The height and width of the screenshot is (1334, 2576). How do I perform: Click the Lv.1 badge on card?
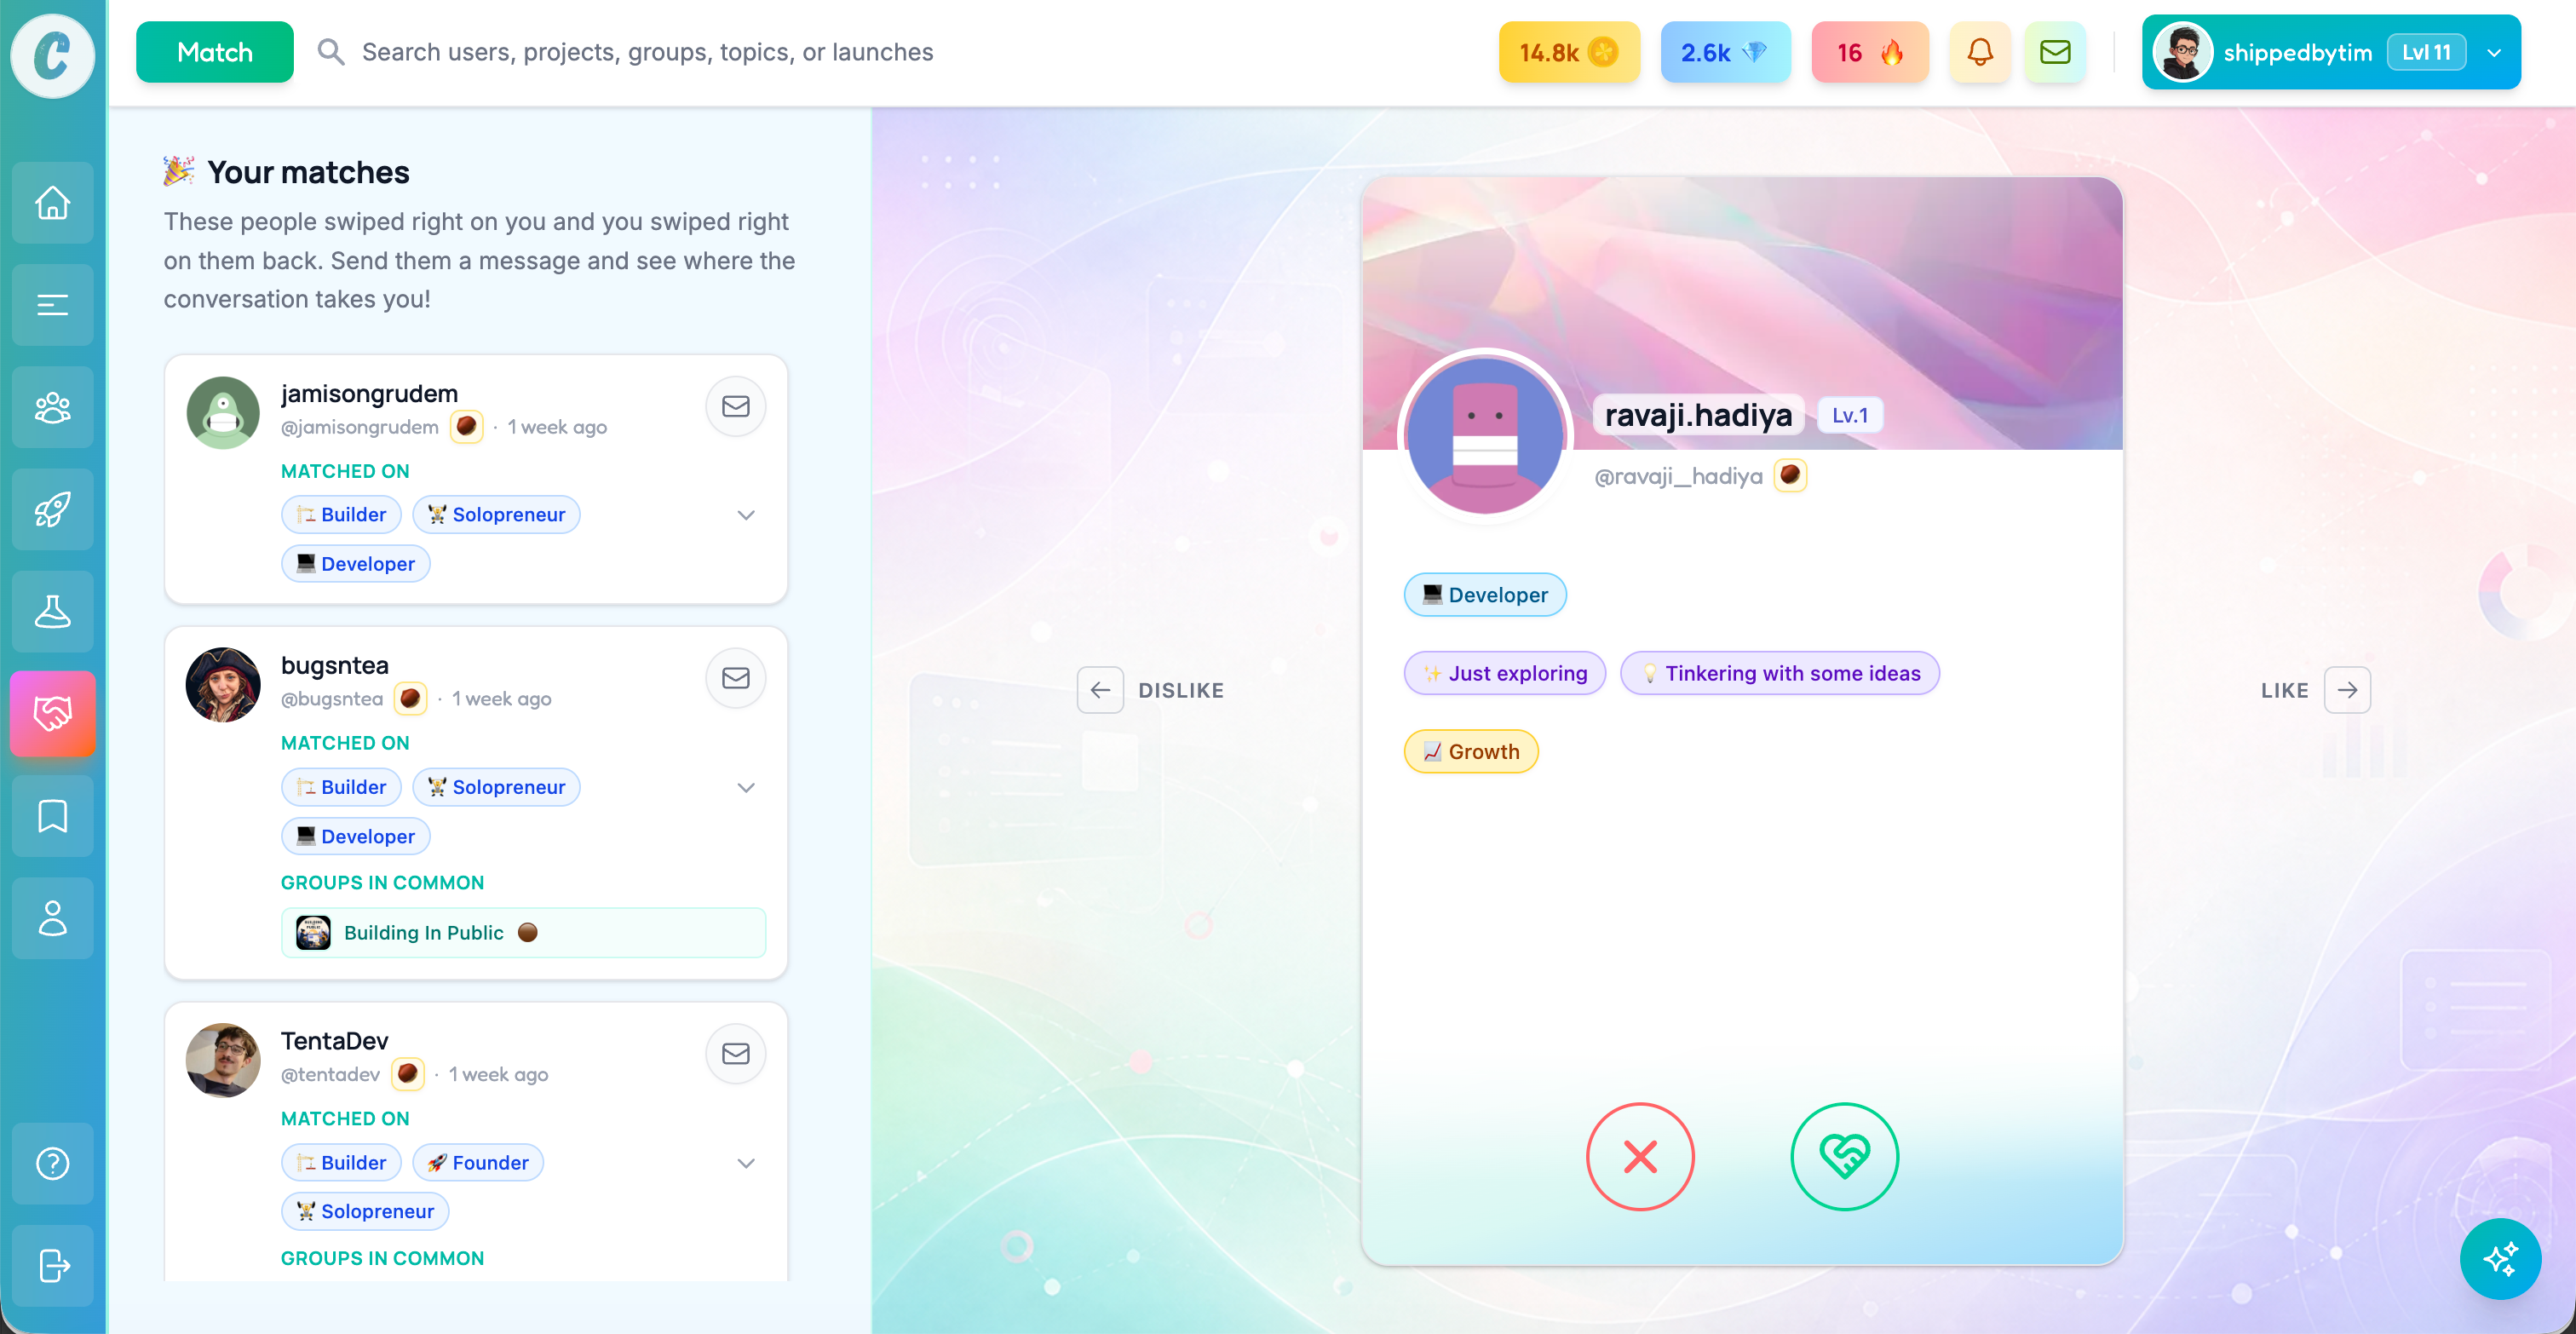[1849, 415]
